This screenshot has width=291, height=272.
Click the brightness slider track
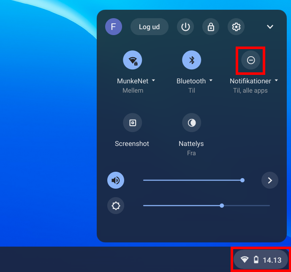coord(206,206)
